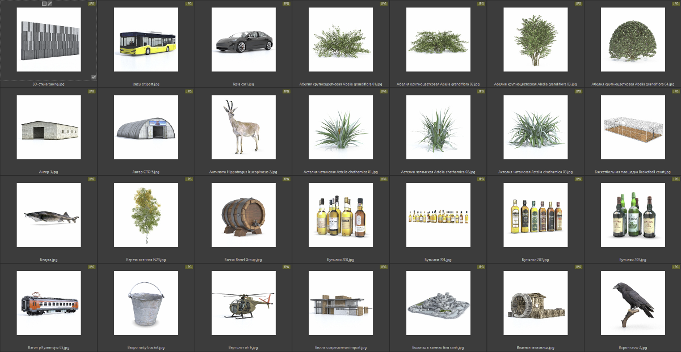Click the JPG badge on Белуга tile

tap(91, 179)
